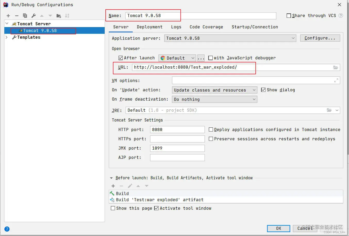
Task: Remove selected configuration with minus icon
Action: (x=17, y=16)
